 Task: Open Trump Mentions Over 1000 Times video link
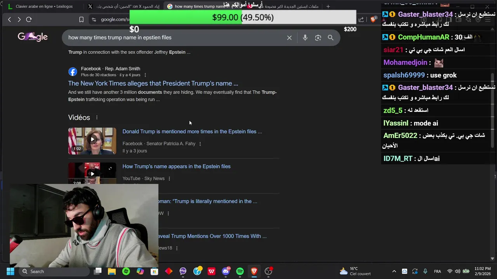click(212, 236)
